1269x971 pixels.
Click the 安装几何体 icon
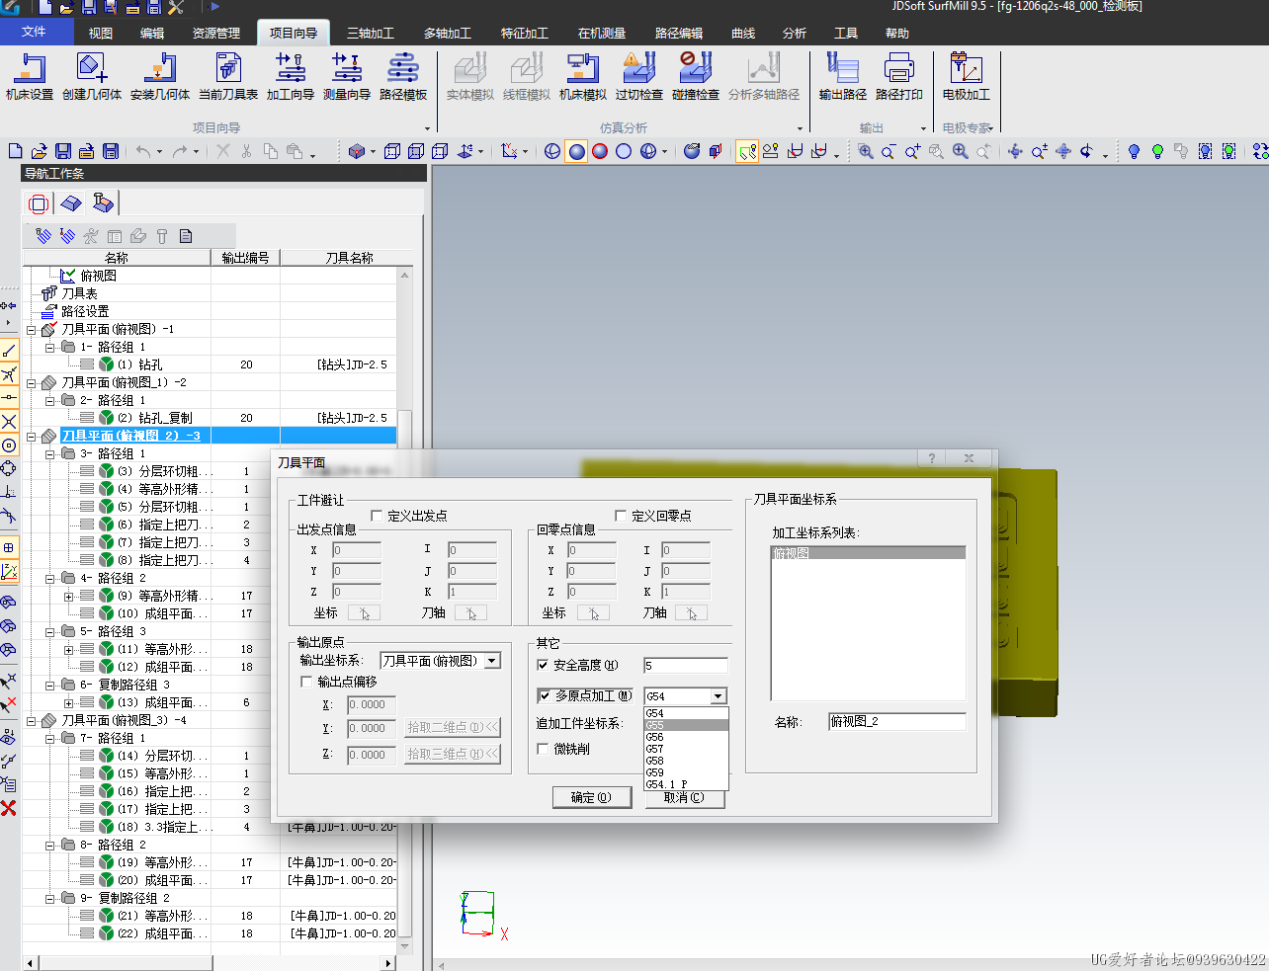click(159, 77)
